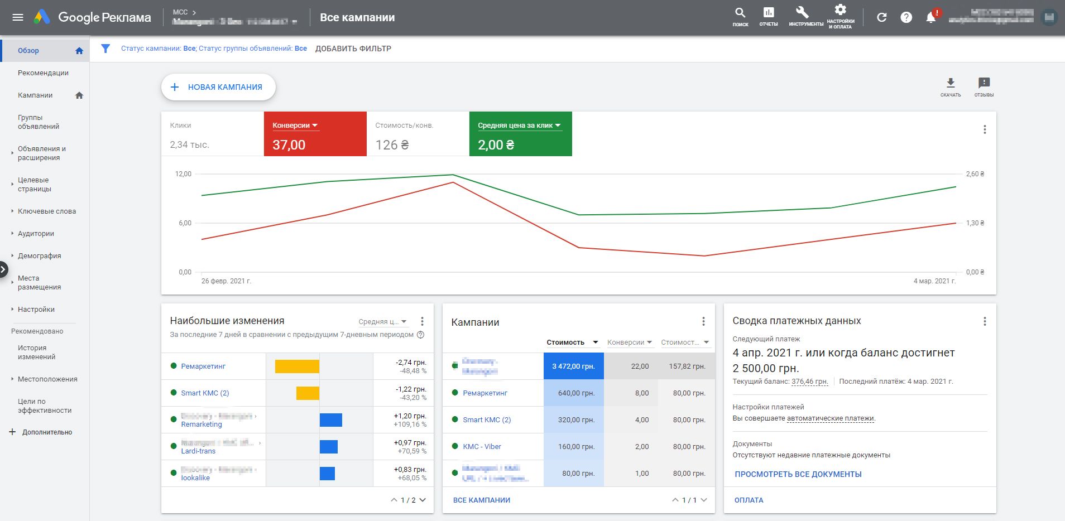Open the Просмотреть все документы link
1065x521 pixels.
pyautogui.click(x=798, y=474)
